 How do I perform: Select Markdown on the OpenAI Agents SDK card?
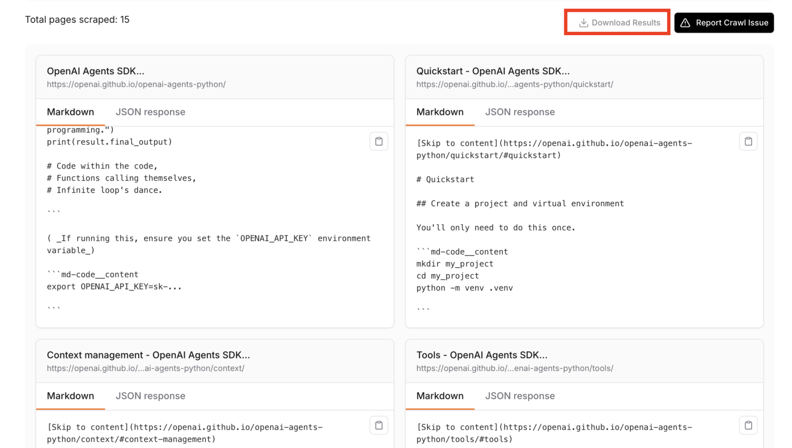[70, 112]
